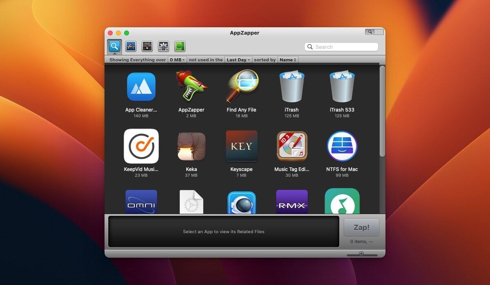The height and width of the screenshot is (285, 490).
Task: Select the Keyscape app icon
Action: tap(241, 146)
